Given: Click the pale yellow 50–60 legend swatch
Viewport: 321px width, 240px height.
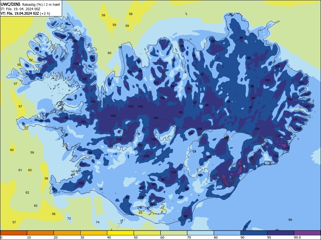Looking at the screenshot, I should click(147, 233).
